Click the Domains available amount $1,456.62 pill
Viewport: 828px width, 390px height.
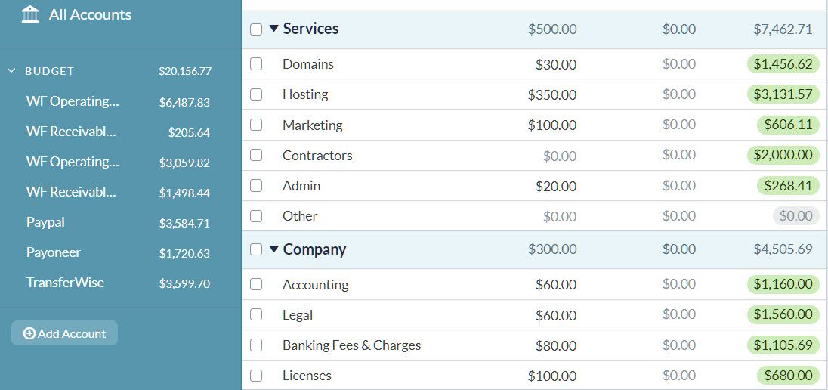click(x=783, y=64)
